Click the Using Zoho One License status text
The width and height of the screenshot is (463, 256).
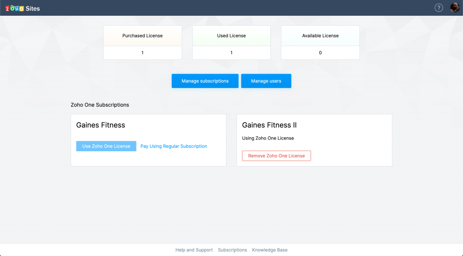(268, 138)
